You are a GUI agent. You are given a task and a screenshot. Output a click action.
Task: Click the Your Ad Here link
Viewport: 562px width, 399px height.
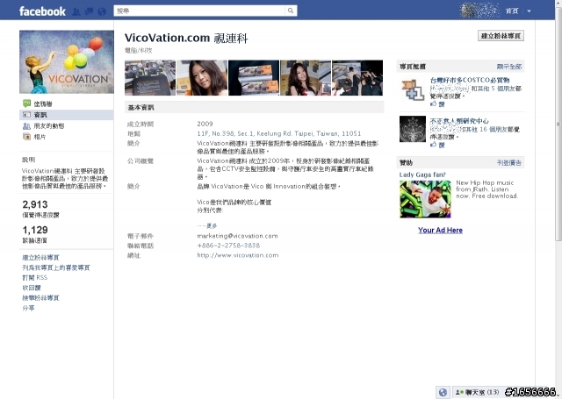tap(440, 230)
